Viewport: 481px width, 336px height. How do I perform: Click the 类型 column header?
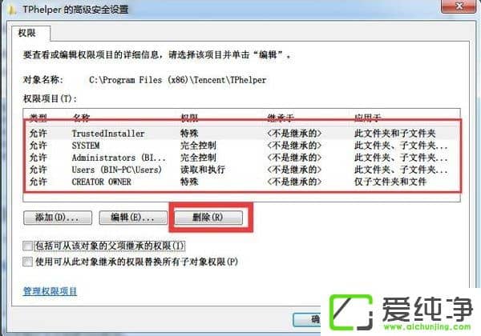click(38, 118)
